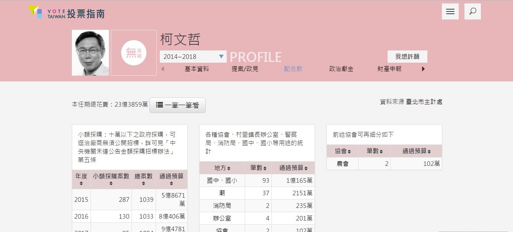Click the 8億406萬 budget cell

tap(172, 216)
